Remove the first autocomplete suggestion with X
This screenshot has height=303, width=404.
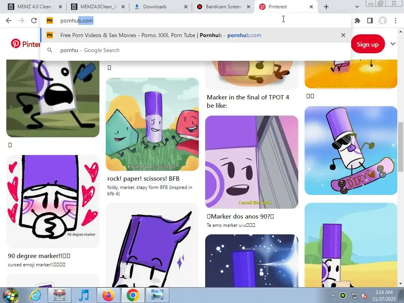click(x=343, y=35)
